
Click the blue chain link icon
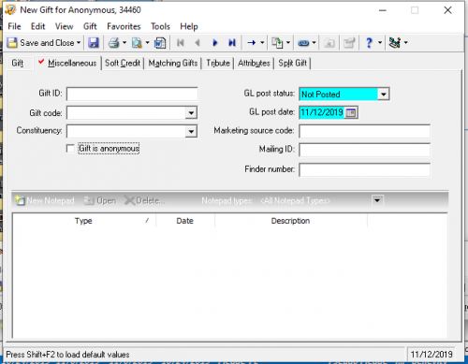click(303, 43)
